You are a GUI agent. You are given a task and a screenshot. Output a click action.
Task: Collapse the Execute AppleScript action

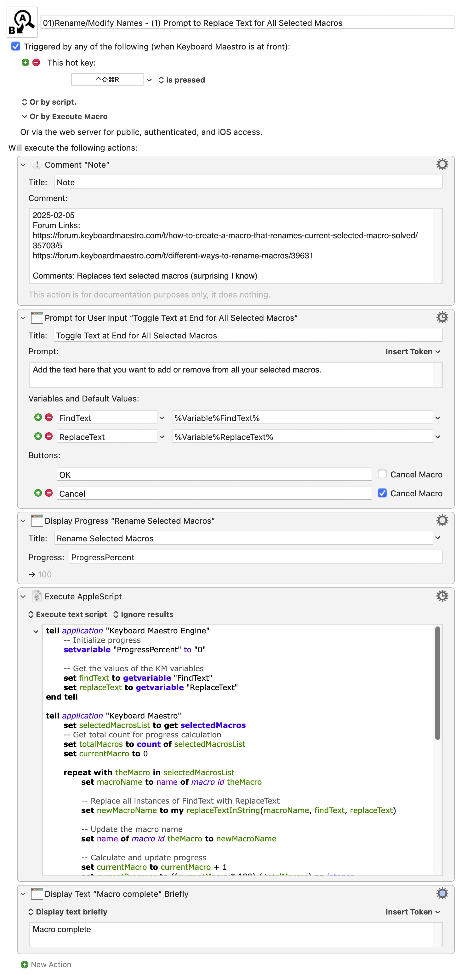tap(23, 597)
